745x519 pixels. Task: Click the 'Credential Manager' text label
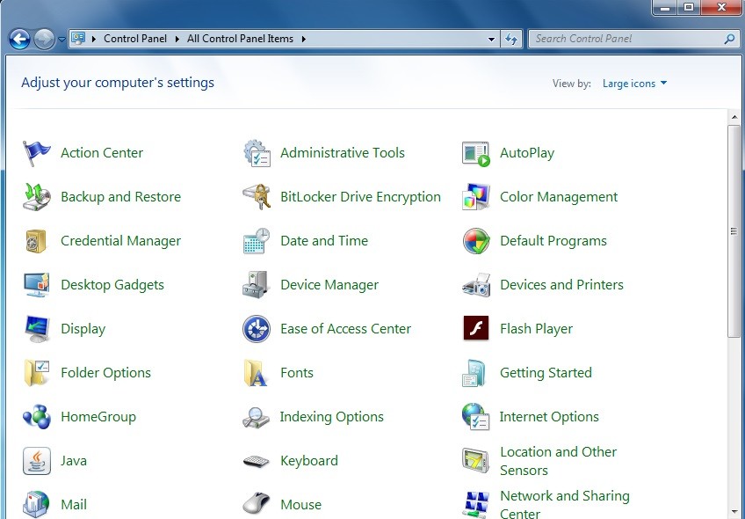(x=120, y=241)
